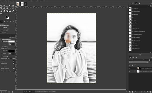Refresh the fonts list
This screenshot has height=93, width=152.
[x=140, y=54]
